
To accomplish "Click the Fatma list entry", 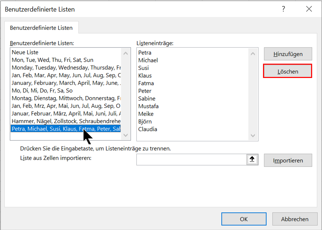I will click(x=146, y=83).
